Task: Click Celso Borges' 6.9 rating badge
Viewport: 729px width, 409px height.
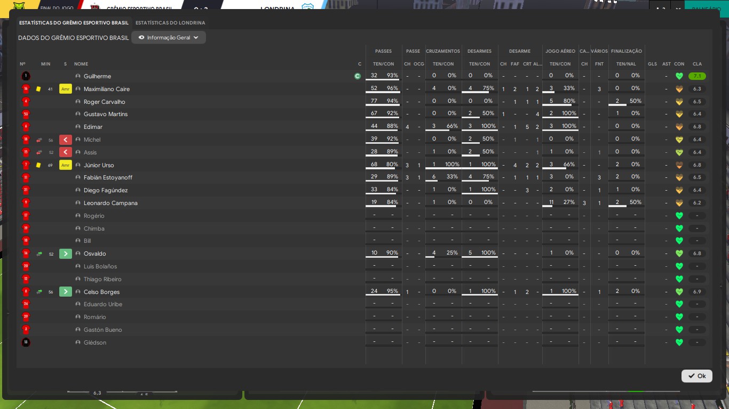Action: point(697,292)
